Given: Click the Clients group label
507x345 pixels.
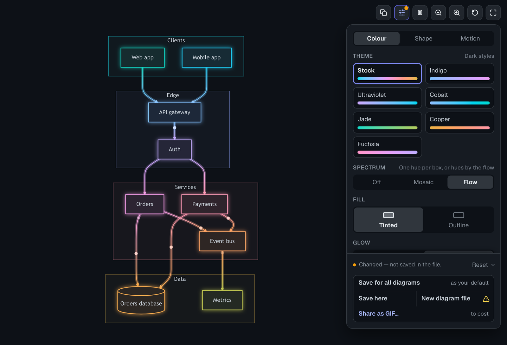Looking at the screenshot, I should coord(176,40).
